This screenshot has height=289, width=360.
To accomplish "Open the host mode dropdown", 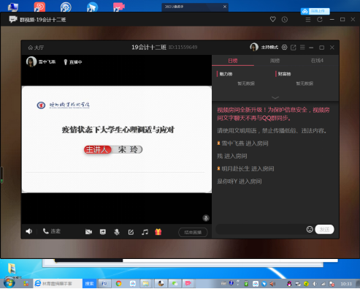I will coord(269,48).
